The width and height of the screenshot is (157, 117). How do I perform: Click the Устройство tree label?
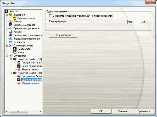coord(20,56)
